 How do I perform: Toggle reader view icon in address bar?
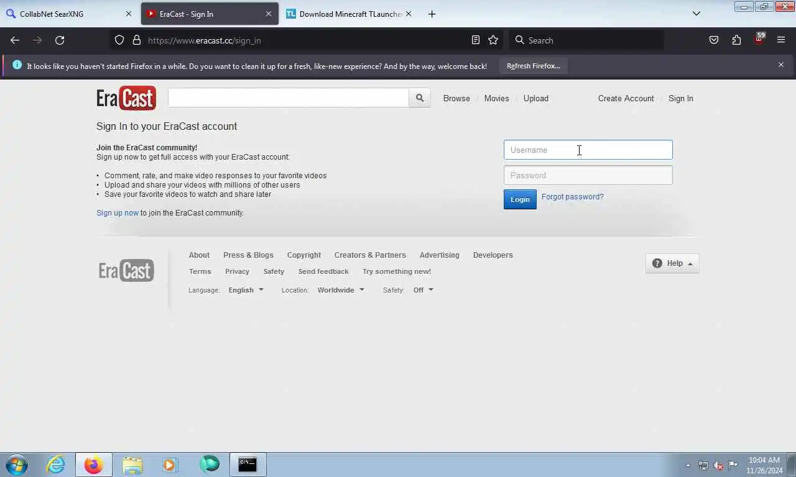(x=476, y=40)
